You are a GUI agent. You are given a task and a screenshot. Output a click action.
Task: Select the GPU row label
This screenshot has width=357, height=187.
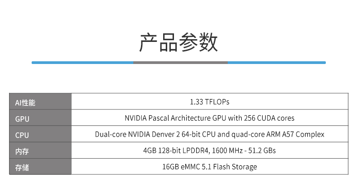point(22,119)
